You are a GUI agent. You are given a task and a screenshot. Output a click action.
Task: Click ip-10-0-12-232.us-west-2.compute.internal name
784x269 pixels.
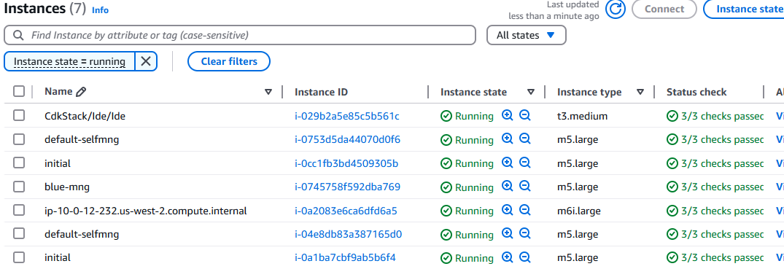[x=146, y=211]
